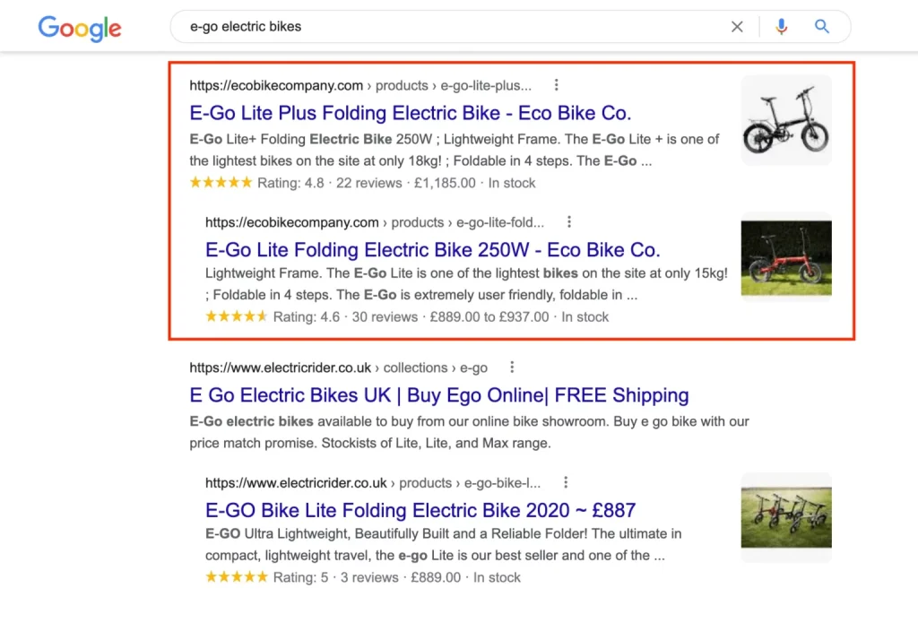This screenshot has width=918, height=623.
Task: Click electricrider.co.uk collections e-go URL breadcrumb
Action: 338,368
